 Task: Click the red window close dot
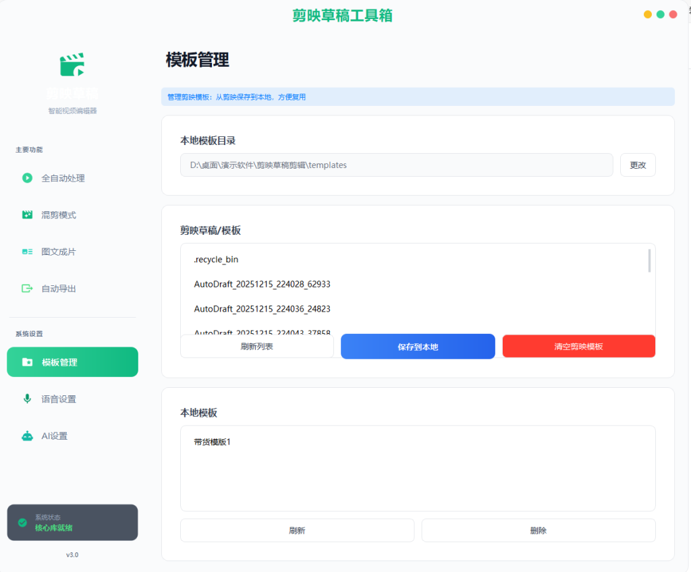[x=673, y=15]
